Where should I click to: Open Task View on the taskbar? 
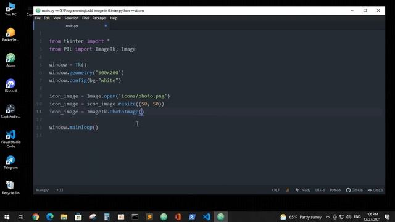(21, 216)
